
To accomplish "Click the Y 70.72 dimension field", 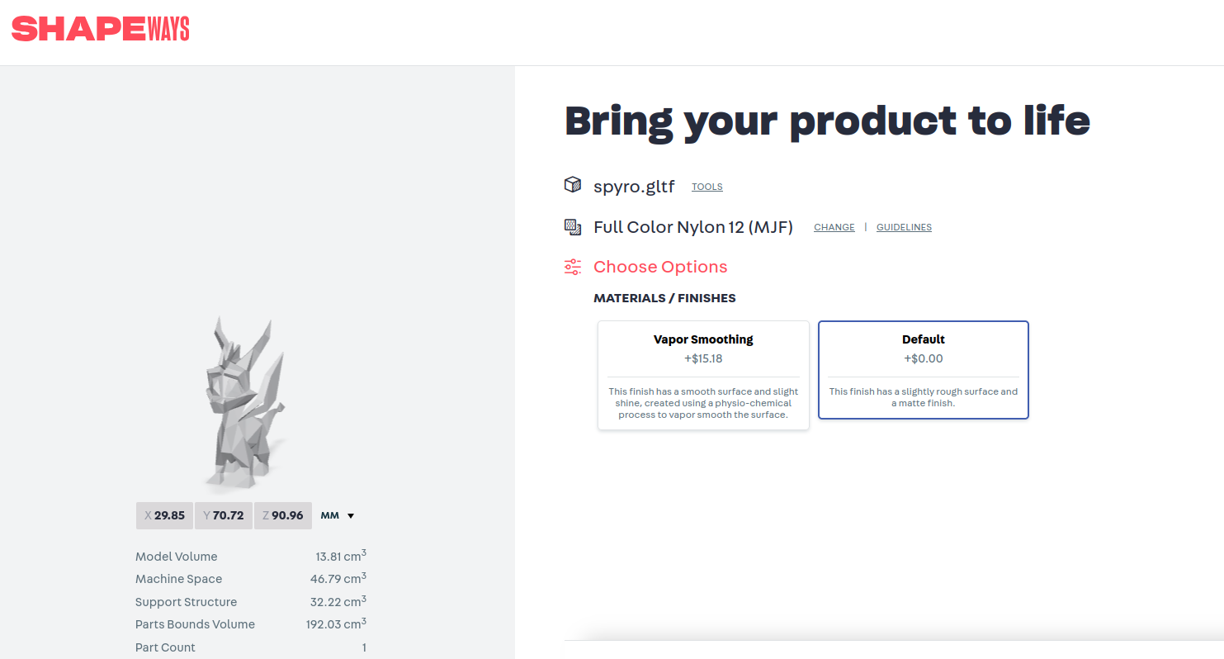I will pyautogui.click(x=224, y=515).
